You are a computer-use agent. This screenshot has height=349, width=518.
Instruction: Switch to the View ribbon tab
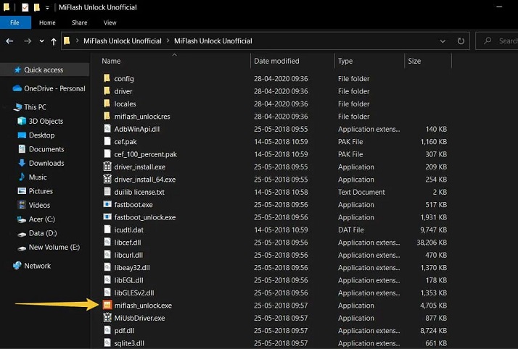tap(110, 22)
